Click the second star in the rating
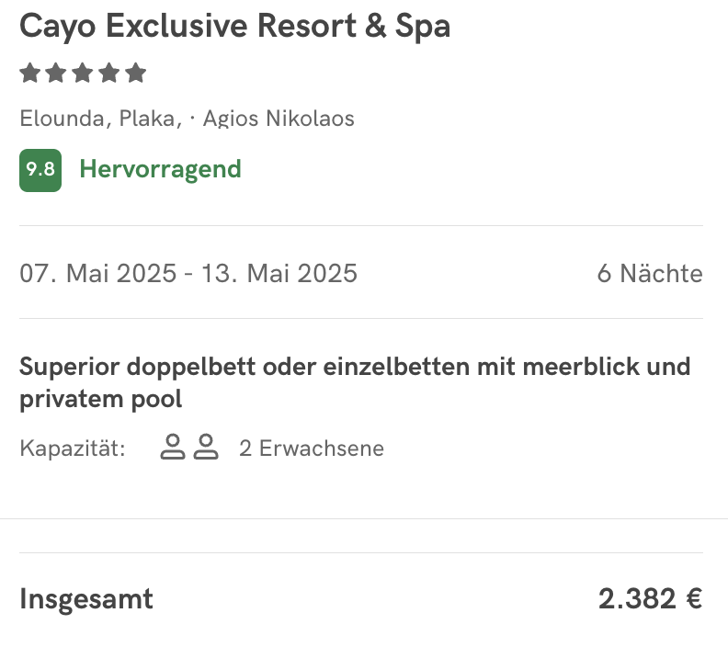The height and width of the screenshot is (647, 728). click(x=56, y=73)
